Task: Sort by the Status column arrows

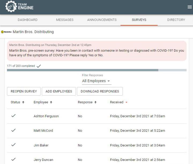Action: pyautogui.click(x=23, y=102)
